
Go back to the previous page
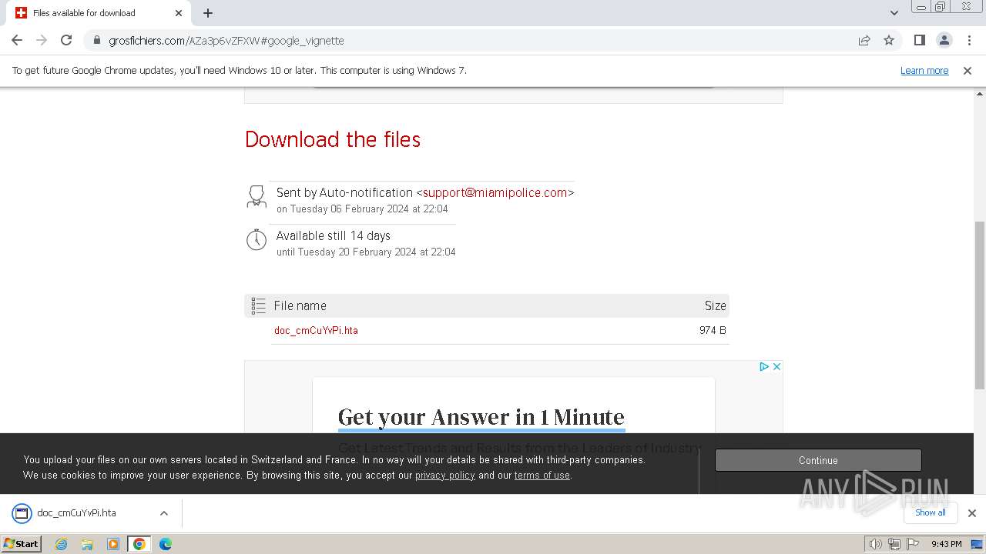pyautogui.click(x=17, y=40)
